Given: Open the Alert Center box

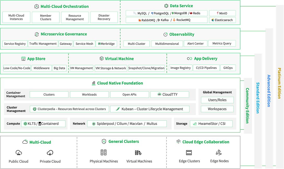Looking at the screenshot, I should (x=196, y=44).
